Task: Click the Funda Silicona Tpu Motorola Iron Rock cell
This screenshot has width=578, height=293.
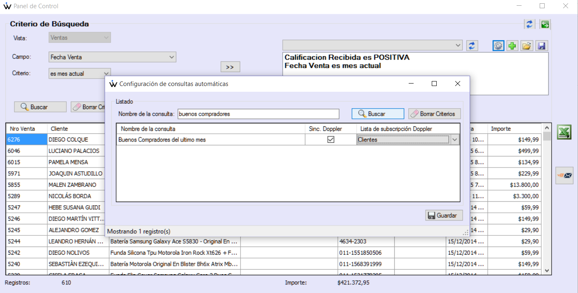Action: (x=175, y=253)
